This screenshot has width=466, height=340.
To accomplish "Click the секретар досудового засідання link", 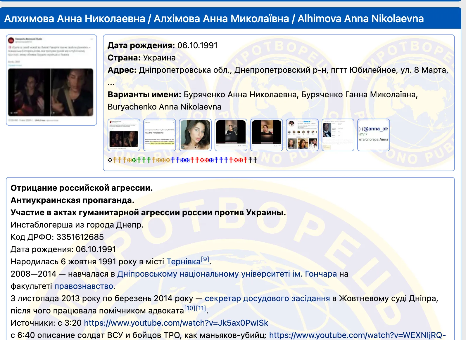I will pos(267,299).
